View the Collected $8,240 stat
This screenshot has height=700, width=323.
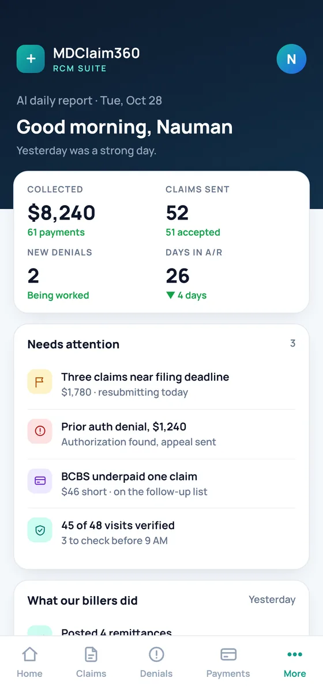[x=62, y=211]
